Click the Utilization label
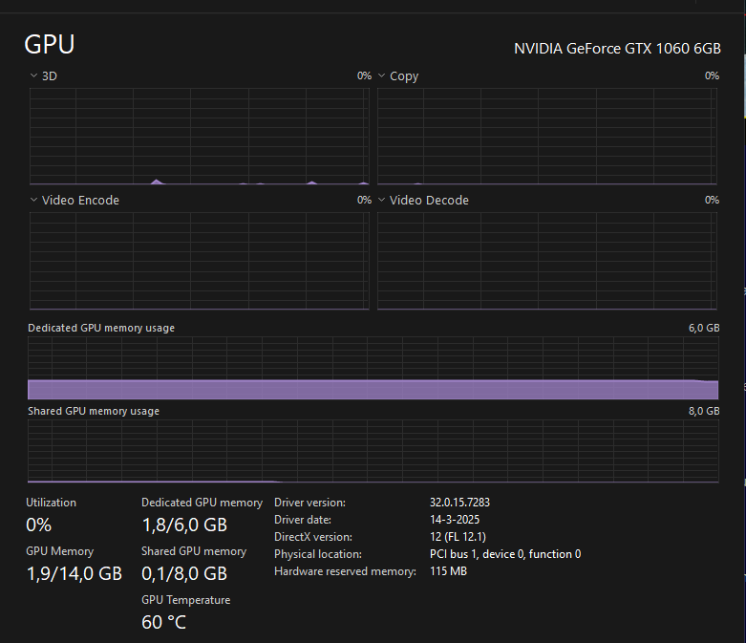 coord(51,503)
